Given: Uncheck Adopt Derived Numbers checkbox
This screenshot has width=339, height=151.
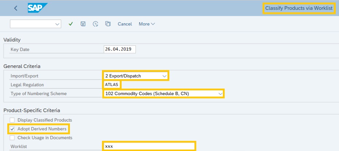Looking at the screenshot, I should coord(12,129).
